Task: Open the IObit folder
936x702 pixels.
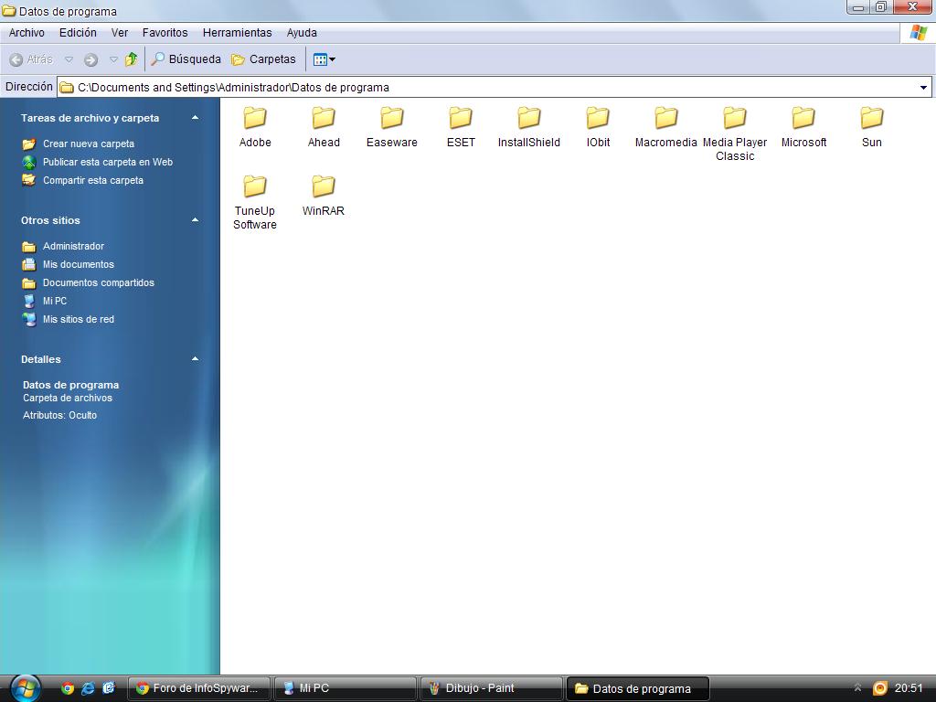Action: click(x=598, y=126)
